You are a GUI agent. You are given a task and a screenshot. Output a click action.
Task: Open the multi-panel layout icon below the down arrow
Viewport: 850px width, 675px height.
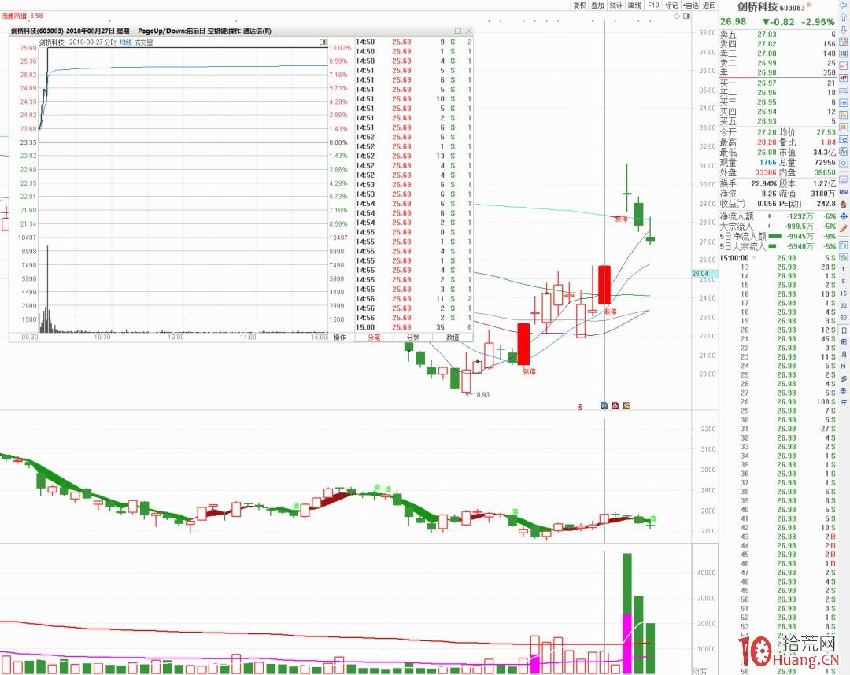coord(844,41)
